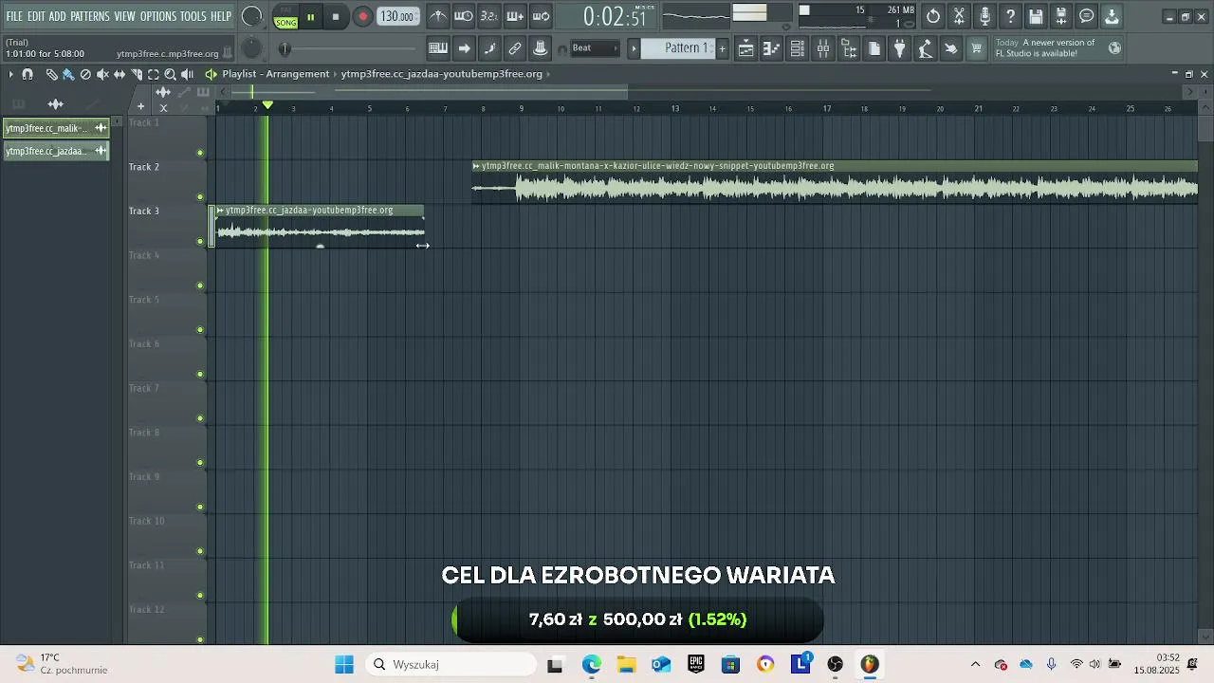Open the content library shopping cart
The image size is (1214, 683).
tap(977, 49)
